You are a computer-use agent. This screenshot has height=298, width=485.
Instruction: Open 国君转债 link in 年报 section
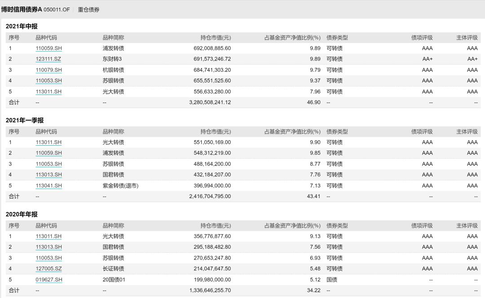[x=48, y=247]
